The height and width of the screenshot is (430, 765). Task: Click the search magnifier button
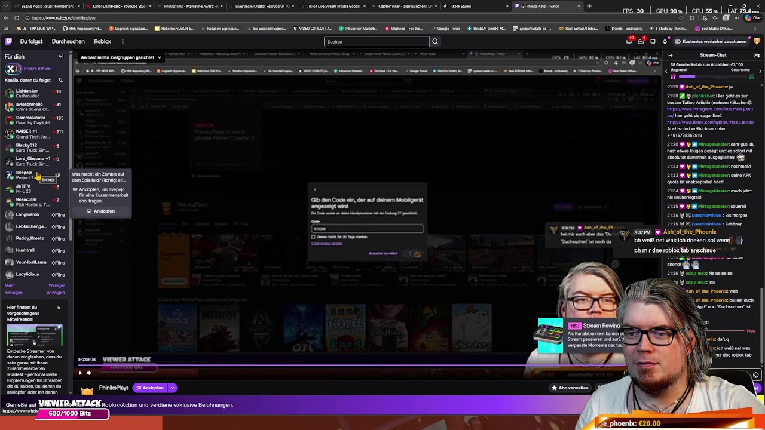(x=435, y=42)
